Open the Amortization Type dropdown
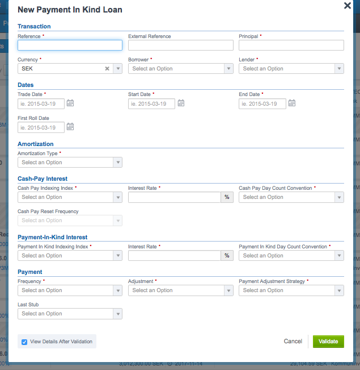Image resolution: width=360 pixels, height=370 pixels. pos(70,163)
